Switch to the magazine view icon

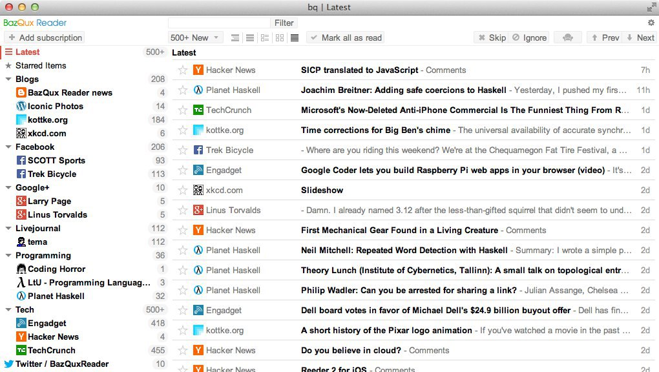[x=265, y=38]
